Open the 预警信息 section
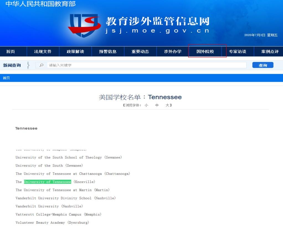This screenshot has height=235, width=283. (x=108, y=51)
